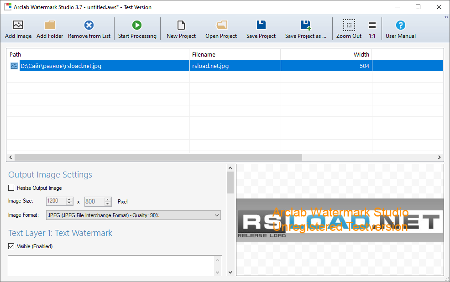Viewport: 450px width, 282px height.
Task: Increase image width with up stepper
Action: pos(69,199)
